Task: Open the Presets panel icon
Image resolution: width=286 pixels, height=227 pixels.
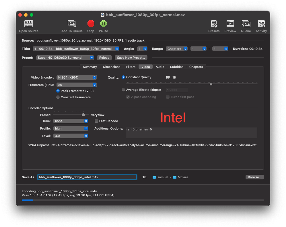Action: pyautogui.click(x=214, y=24)
